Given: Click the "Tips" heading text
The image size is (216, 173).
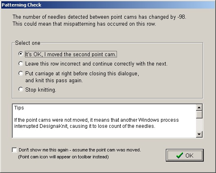Looking at the screenshot, I should (x=19, y=107).
